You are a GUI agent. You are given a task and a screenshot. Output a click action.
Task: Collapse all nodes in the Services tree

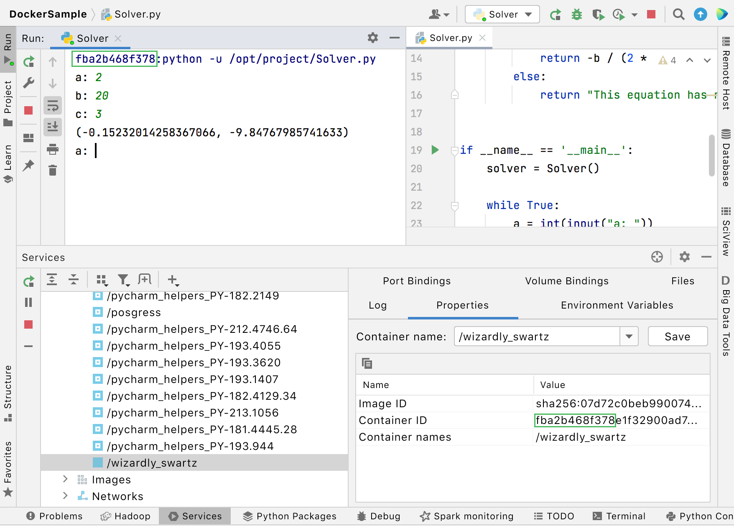click(x=74, y=280)
